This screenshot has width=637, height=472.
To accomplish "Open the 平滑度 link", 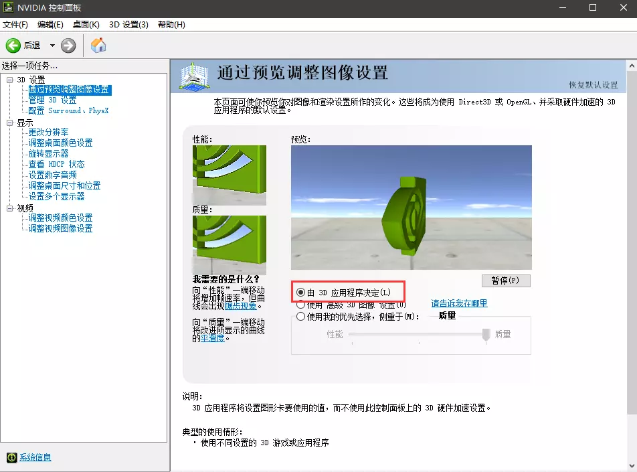I will [213, 338].
